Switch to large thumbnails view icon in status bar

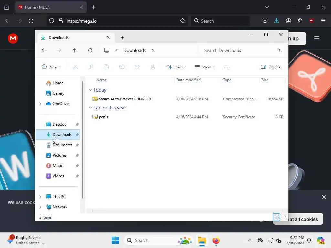click(283, 217)
